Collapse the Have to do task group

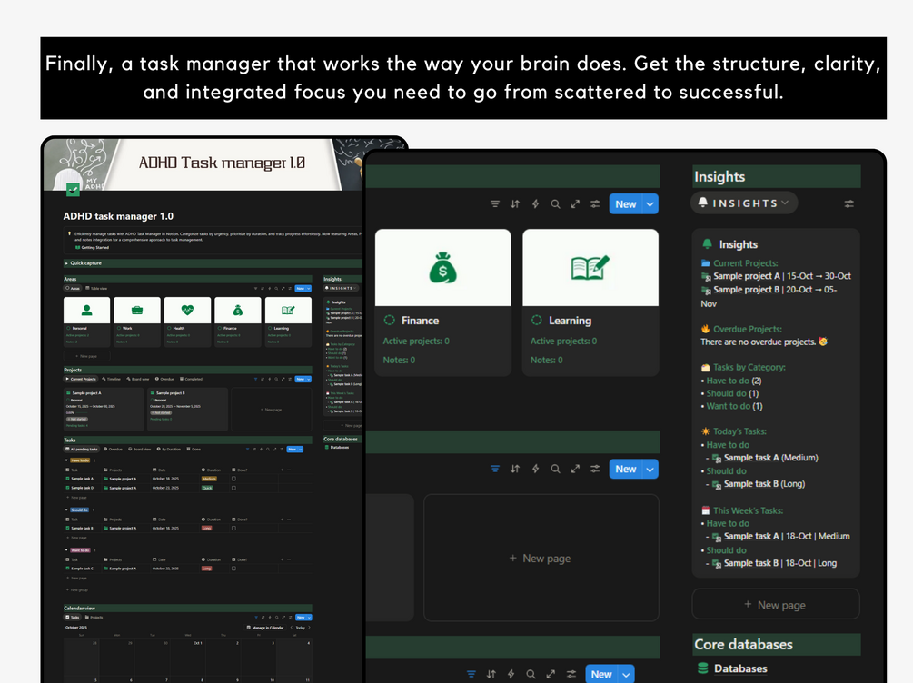pyautogui.click(x=66, y=460)
